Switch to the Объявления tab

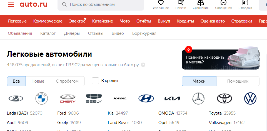pos(20,33)
